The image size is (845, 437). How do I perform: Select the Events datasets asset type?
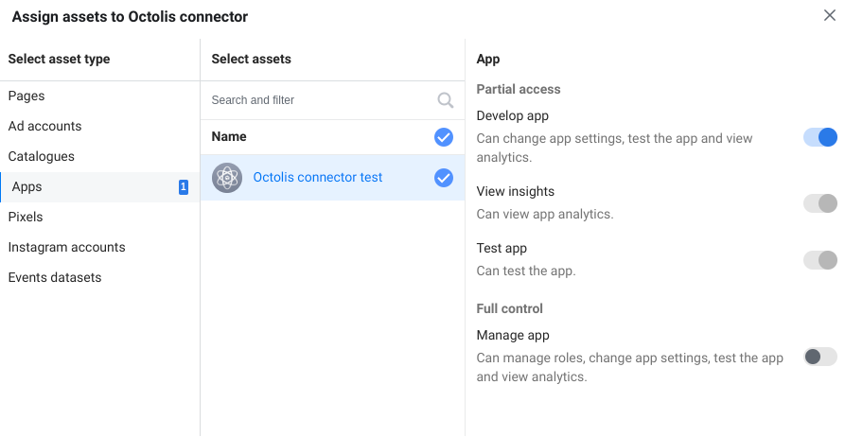99,277
